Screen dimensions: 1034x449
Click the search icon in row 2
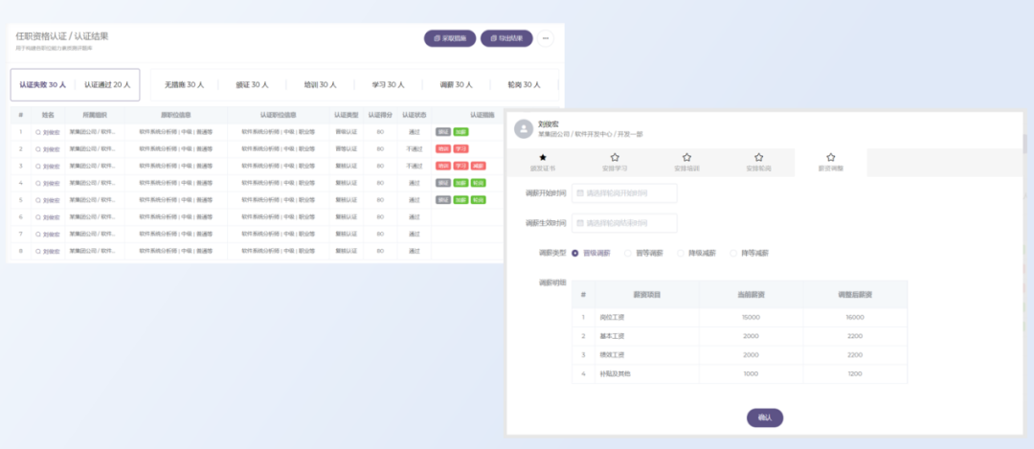(x=38, y=149)
